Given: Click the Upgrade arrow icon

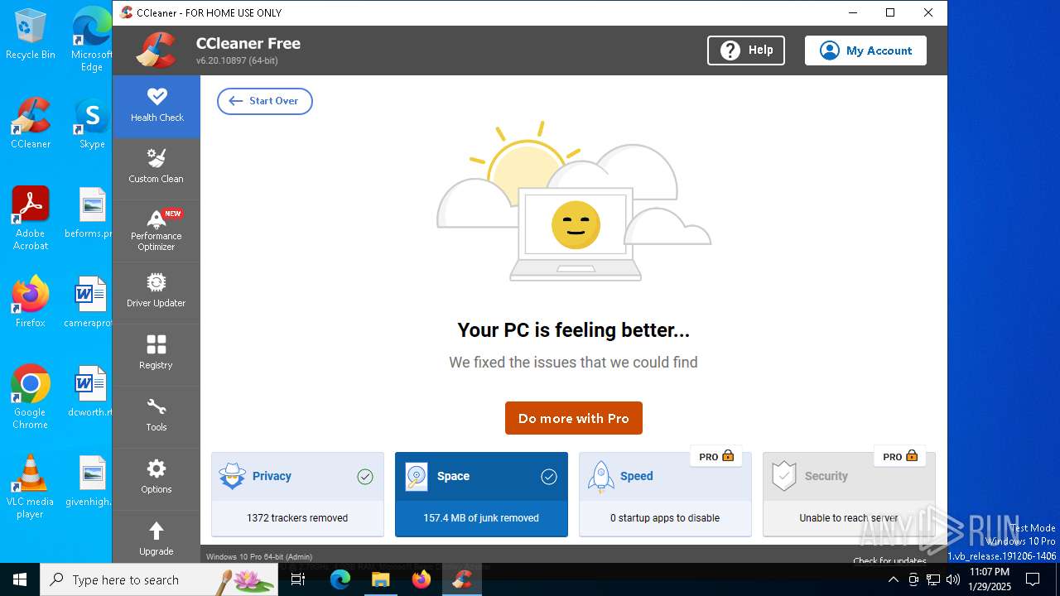Looking at the screenshot, I should [x=157, y=530].
